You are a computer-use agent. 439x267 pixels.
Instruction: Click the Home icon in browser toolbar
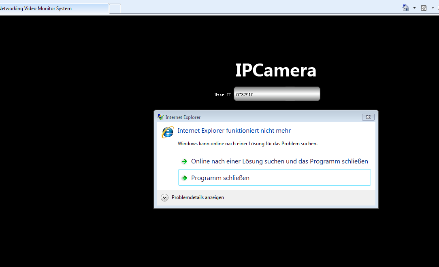[x=406, y=8]
